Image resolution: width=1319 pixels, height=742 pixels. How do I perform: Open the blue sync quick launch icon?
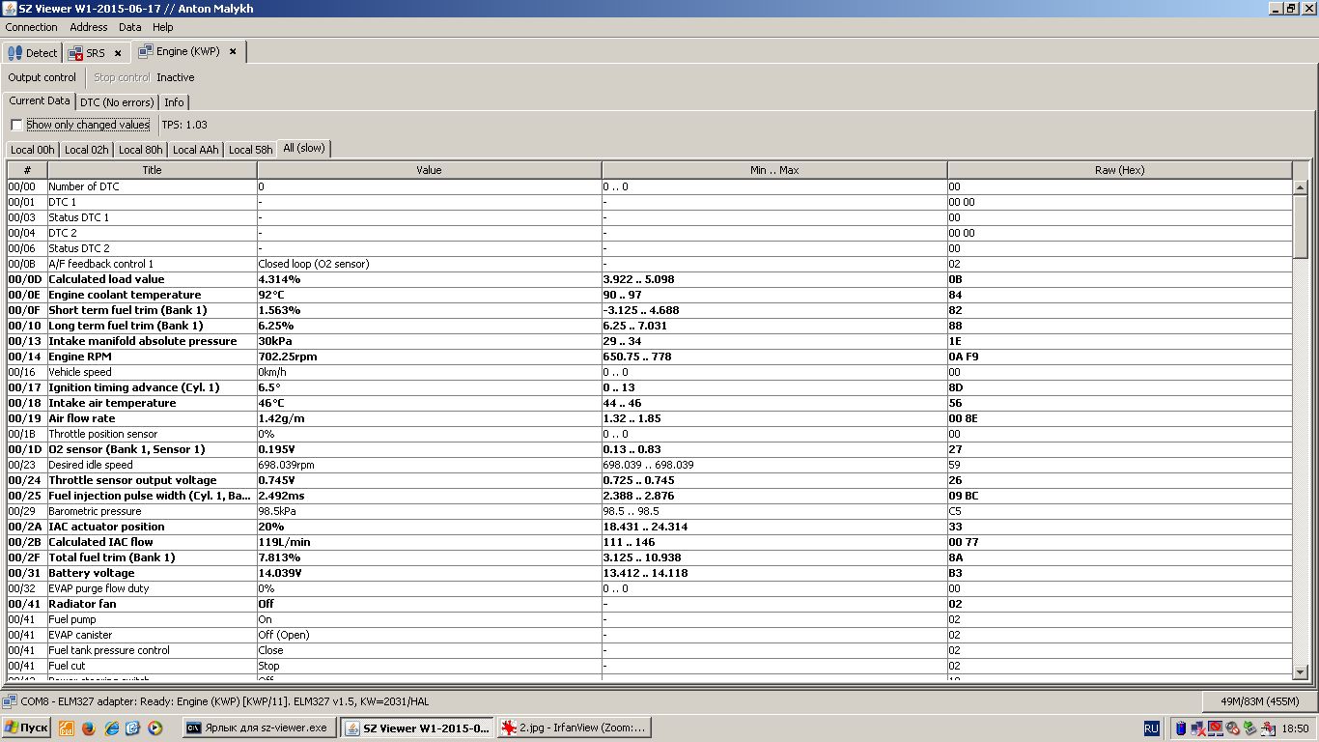(133, 728)
